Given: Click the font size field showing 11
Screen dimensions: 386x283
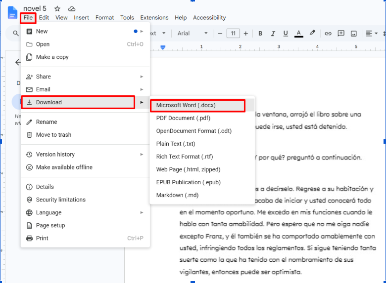Looking at the screenshot, I should click(233, 34).
